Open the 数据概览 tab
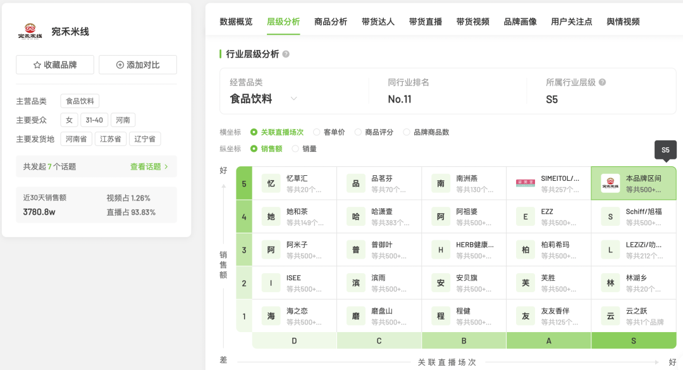This screenshot has width=683, height=370. point(236,22)
